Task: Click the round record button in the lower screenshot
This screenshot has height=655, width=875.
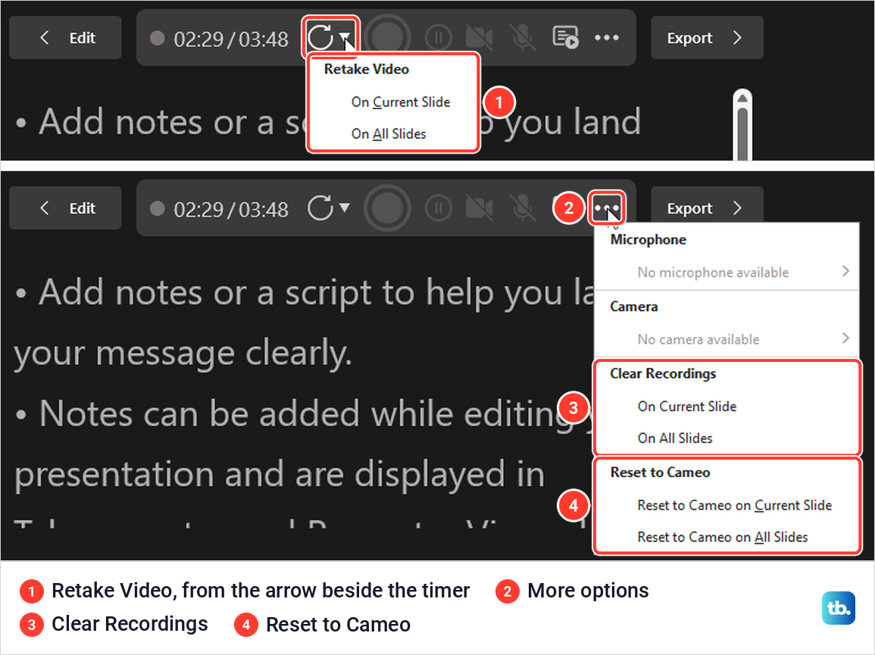Action: click(386, 209)
